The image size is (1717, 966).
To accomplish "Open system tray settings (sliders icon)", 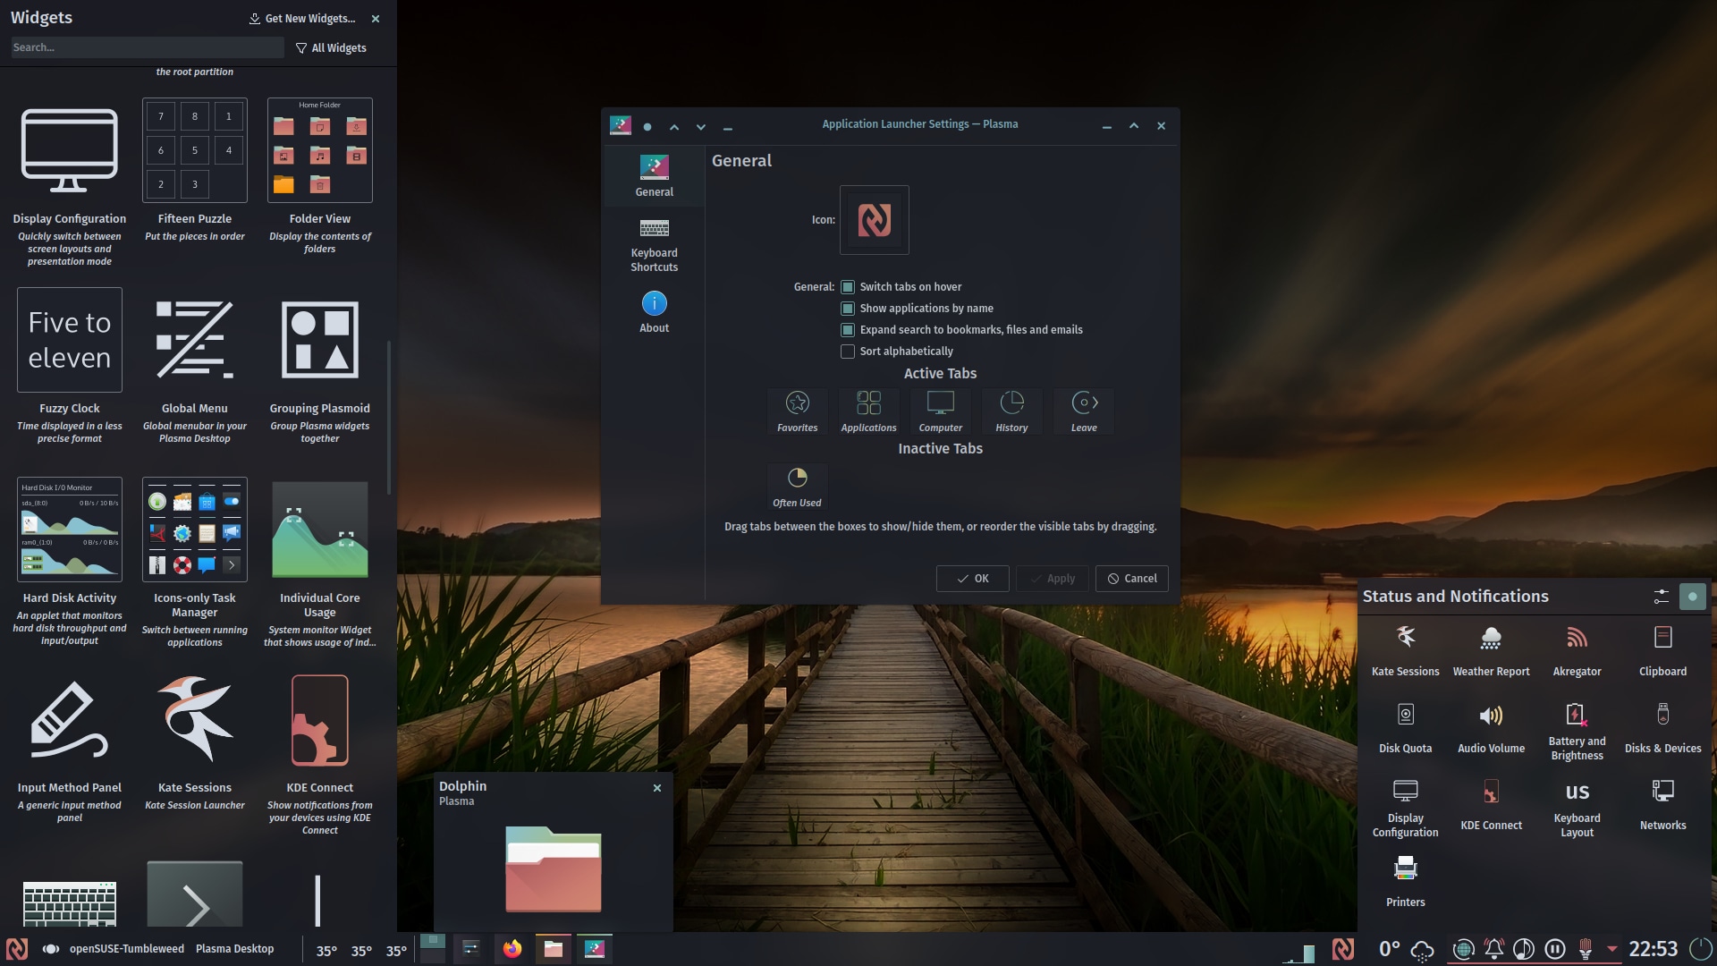I will (1661, 597).
